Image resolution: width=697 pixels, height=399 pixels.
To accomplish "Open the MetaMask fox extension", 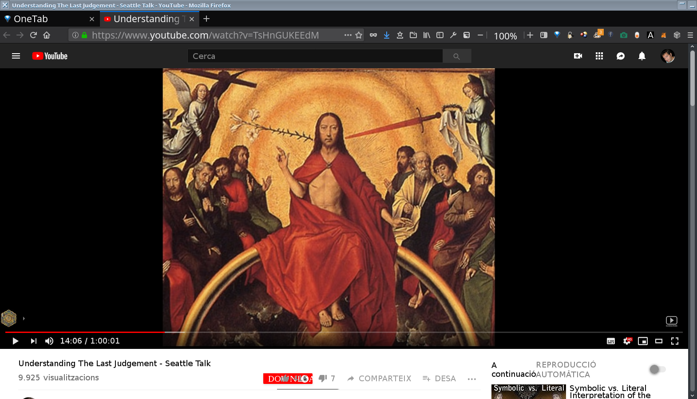I will pyautogui.click(x=664, y=35).
